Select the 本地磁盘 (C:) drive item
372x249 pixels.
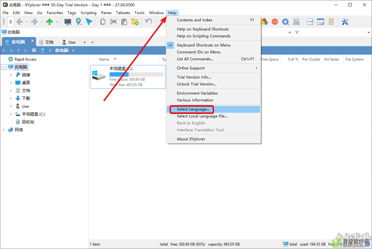coord(128,77)
